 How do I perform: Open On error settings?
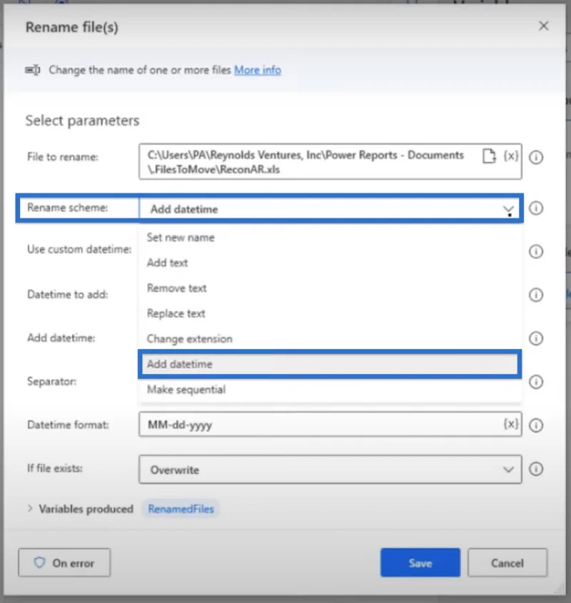click(x=64, y=562)
